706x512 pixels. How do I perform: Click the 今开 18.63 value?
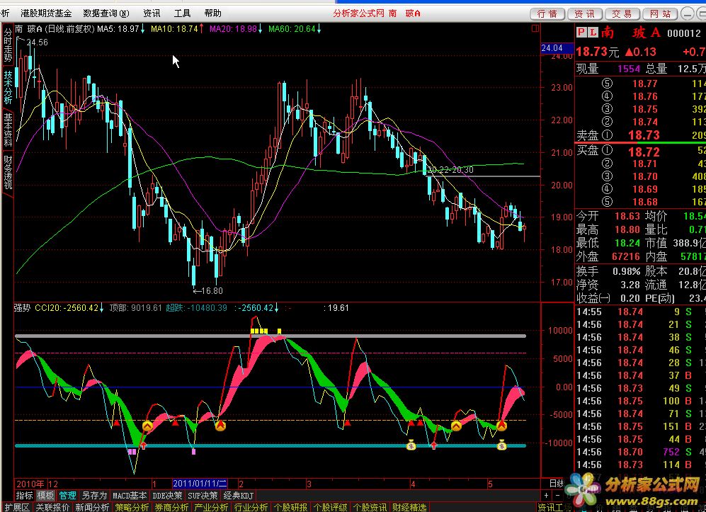pyautogui.click(x=627, y=216)
